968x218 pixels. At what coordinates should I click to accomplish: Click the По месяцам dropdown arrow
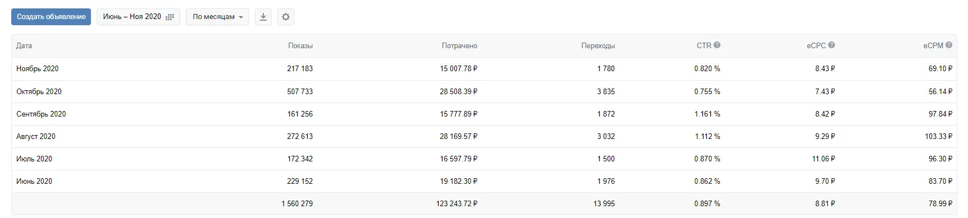pos(241,17)
